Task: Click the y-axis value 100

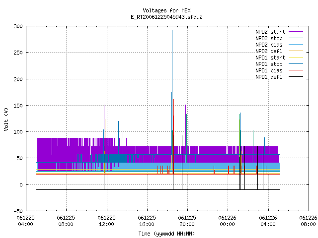Action: pyautogui.click(x=18, y=132)
